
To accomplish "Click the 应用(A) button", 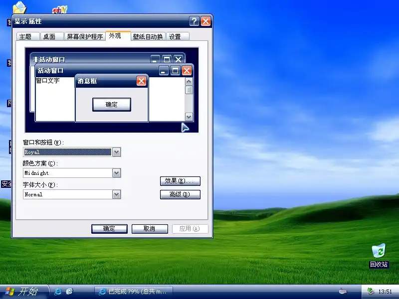I will tap(190, 229).
